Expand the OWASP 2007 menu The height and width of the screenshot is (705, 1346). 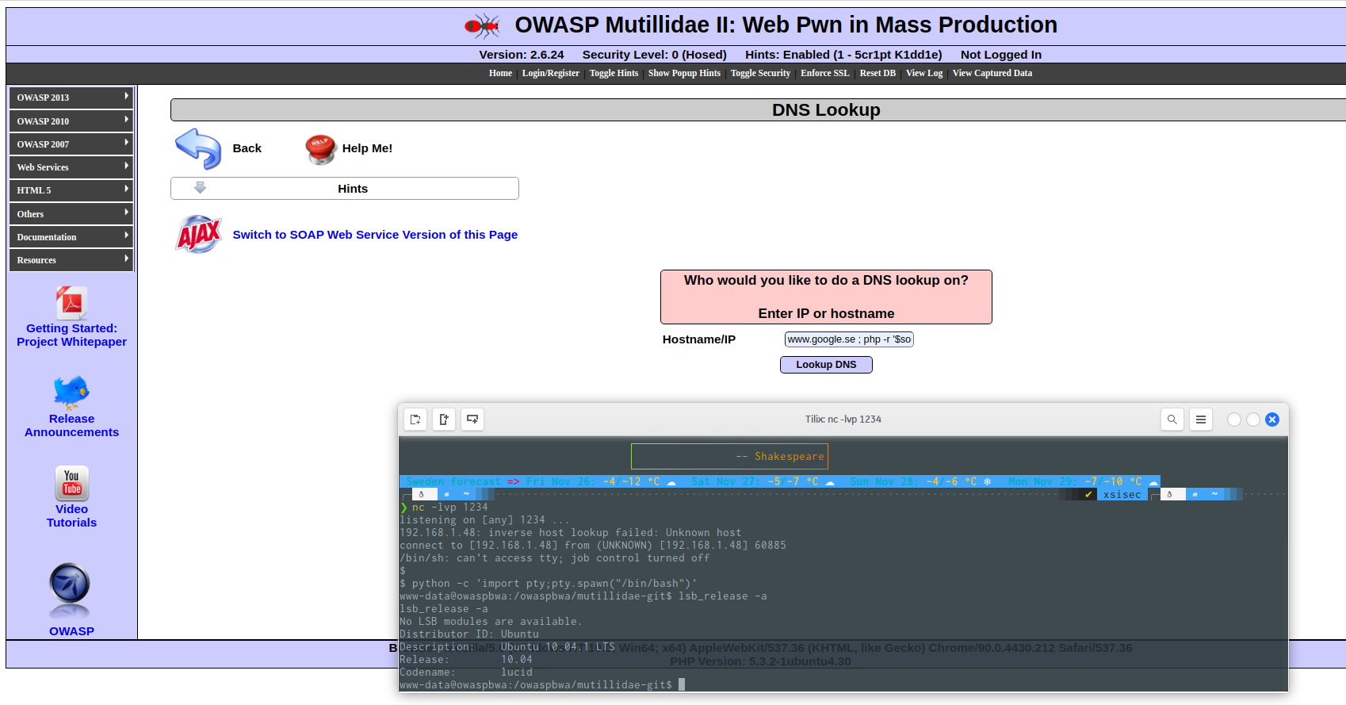(x=71, y=144)
